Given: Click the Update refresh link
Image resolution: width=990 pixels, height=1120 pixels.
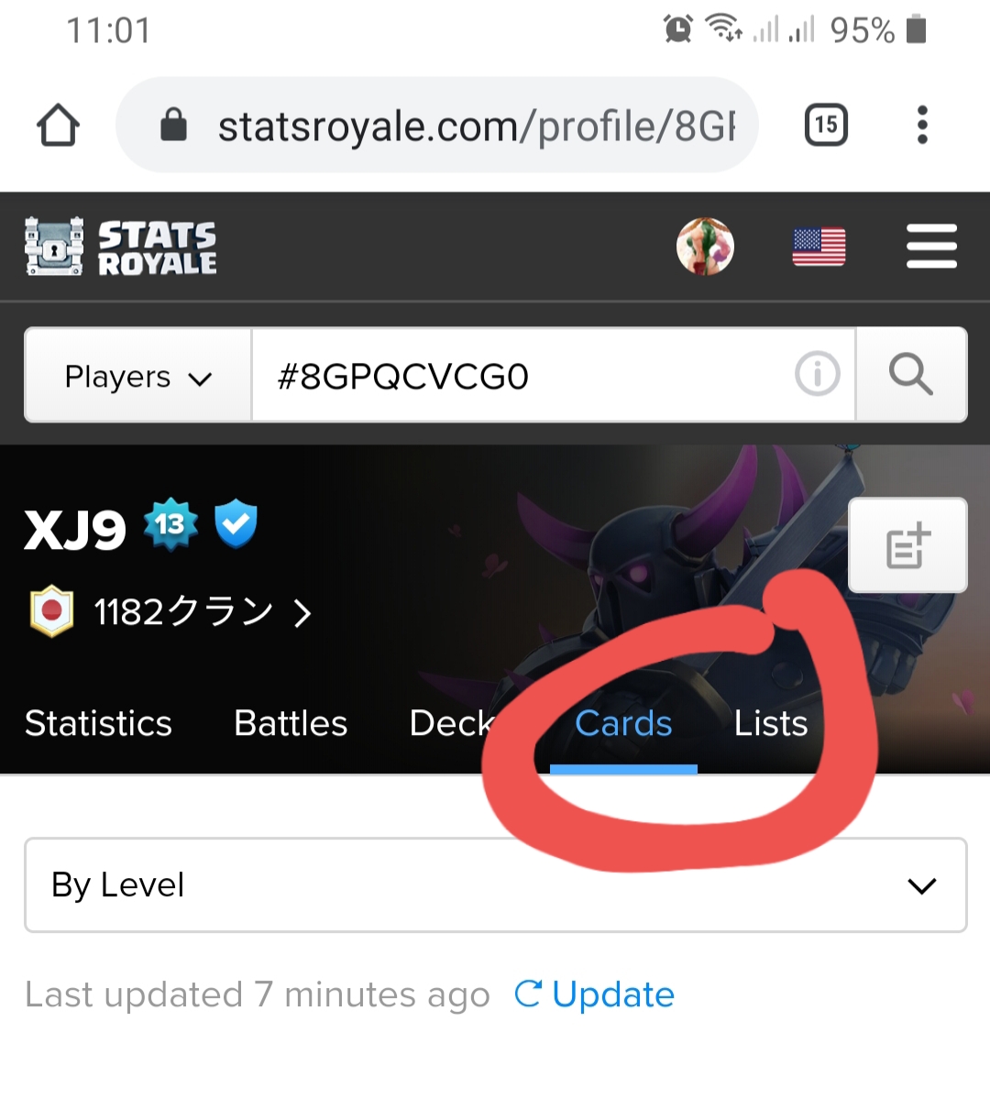Looking at the screenshot, I should [595, 994].
